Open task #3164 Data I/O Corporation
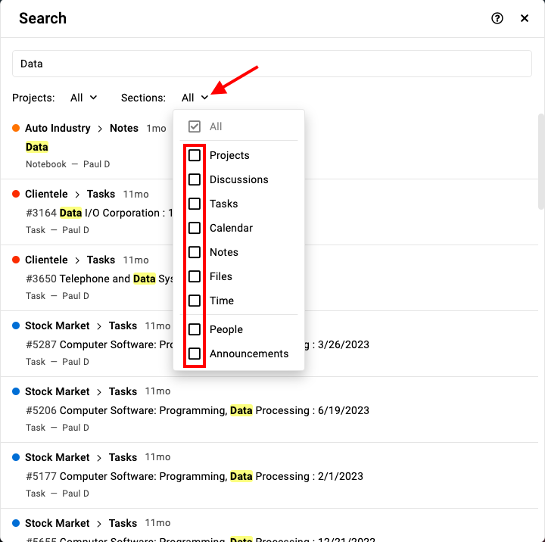The width and height of the screenshot is (545, 542). pyautogui.click(x=99, y=213)
